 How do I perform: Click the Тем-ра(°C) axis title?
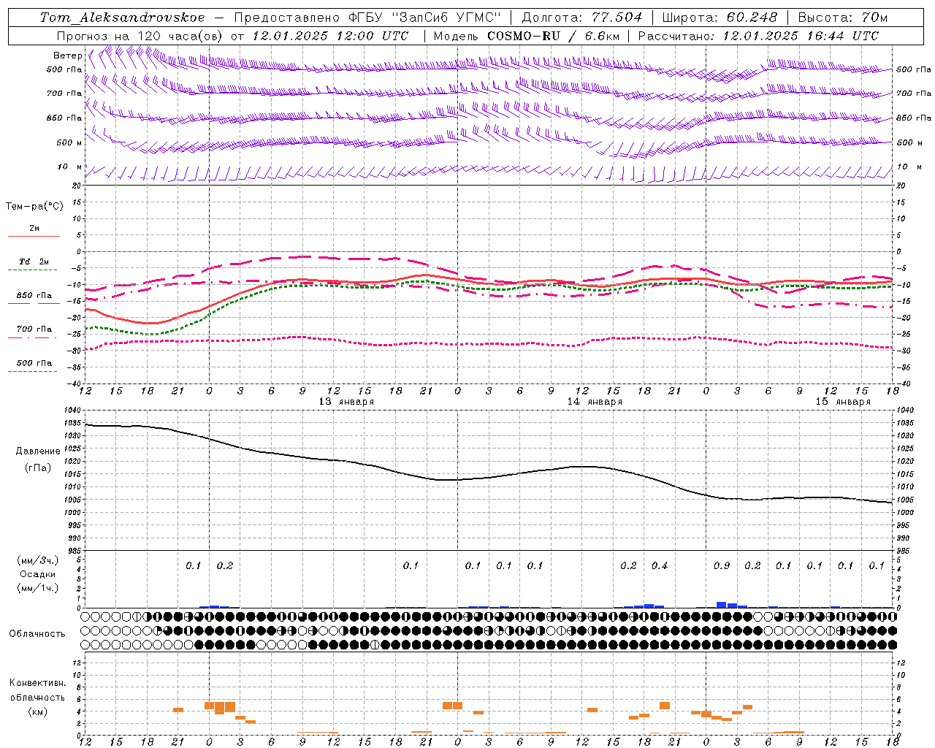[x=34, y=206]
